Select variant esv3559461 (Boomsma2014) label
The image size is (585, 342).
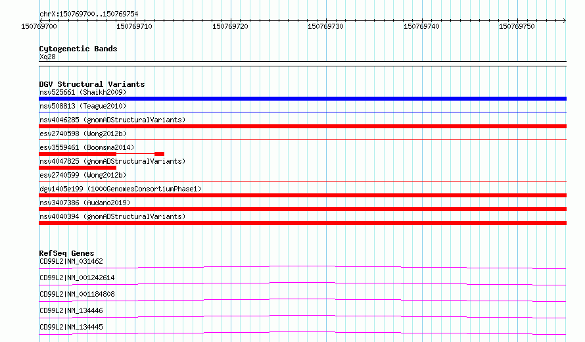(87, 147)
